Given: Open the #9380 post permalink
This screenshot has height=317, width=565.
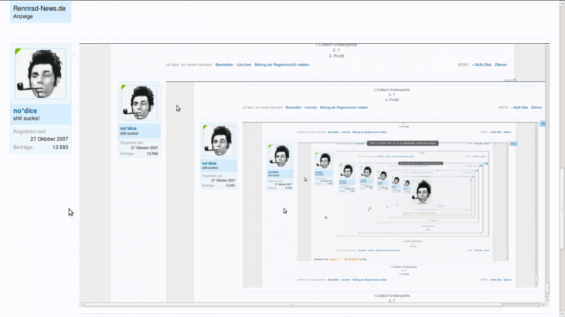Looking at the screenshot, I should point(463,65).
